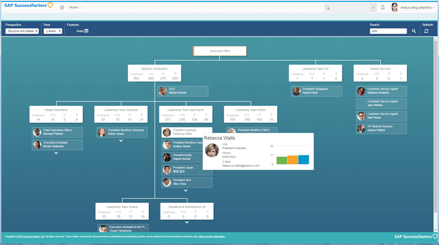
Task: Select the Shared Services box
Action: click(x=380, y=73)
